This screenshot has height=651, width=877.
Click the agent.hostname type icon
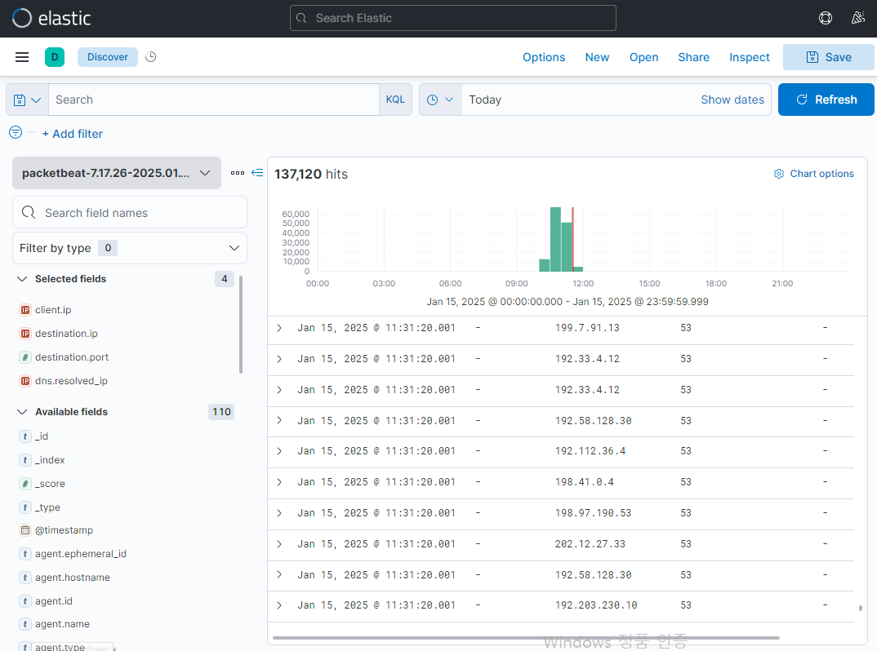[x=25, y=578]
